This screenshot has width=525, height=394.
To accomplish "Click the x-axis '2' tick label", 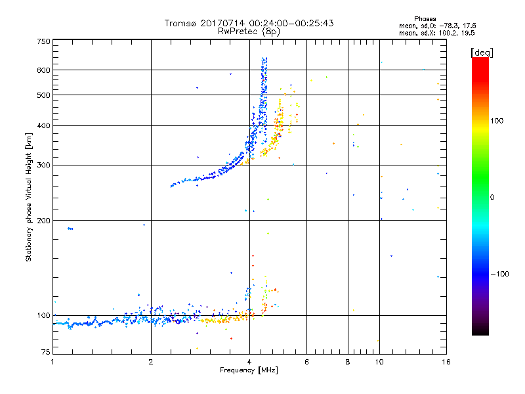I will coord(151,362).
